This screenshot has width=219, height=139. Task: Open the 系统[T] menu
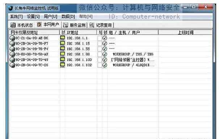click(16, 17)
